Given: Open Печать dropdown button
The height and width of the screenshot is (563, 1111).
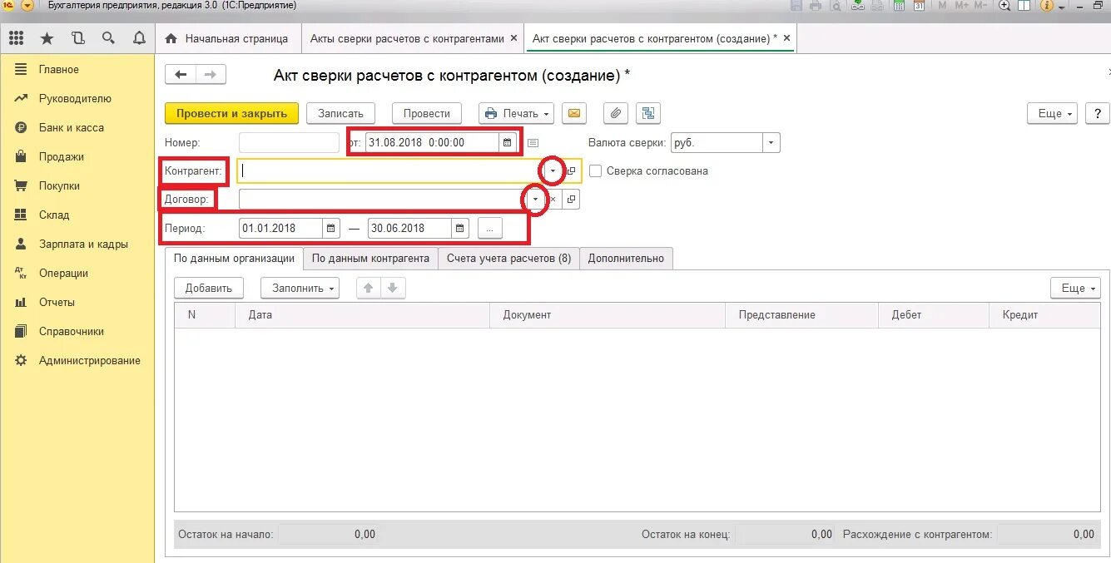Looking at the screenshot, I should pyautogui.click(x=517, y=113).
